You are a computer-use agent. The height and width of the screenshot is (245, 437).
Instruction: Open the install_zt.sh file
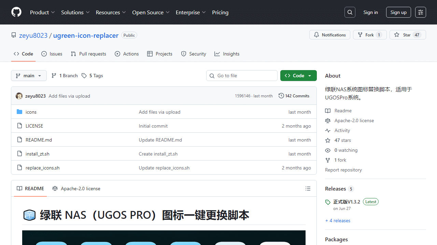click(38, 154)
